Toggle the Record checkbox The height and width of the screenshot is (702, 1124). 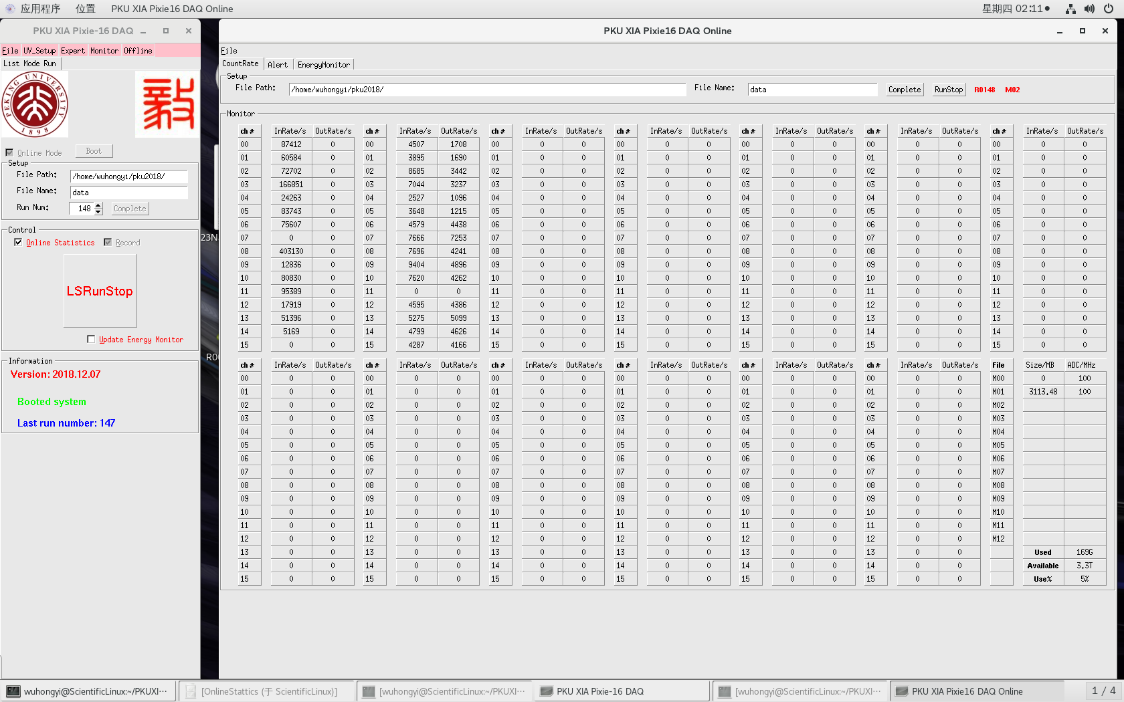108,242
